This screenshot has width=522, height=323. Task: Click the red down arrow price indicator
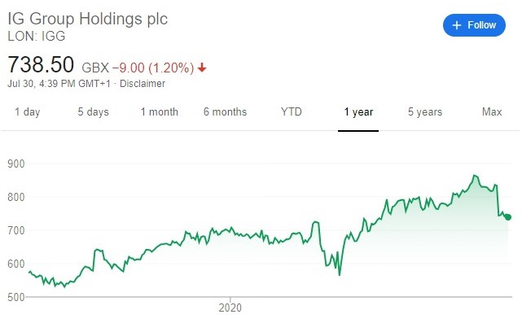(x=202, y=68)
